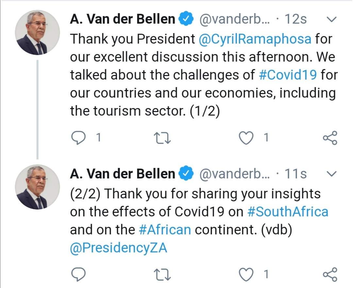This screenshot has height=288, width=353.
Task: Click the profile photo on first tweet
Action: click(37, 32)
